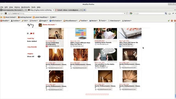Open Berlin Philharmonic: Closer, 6 thumbnail

tap(56, 76)
